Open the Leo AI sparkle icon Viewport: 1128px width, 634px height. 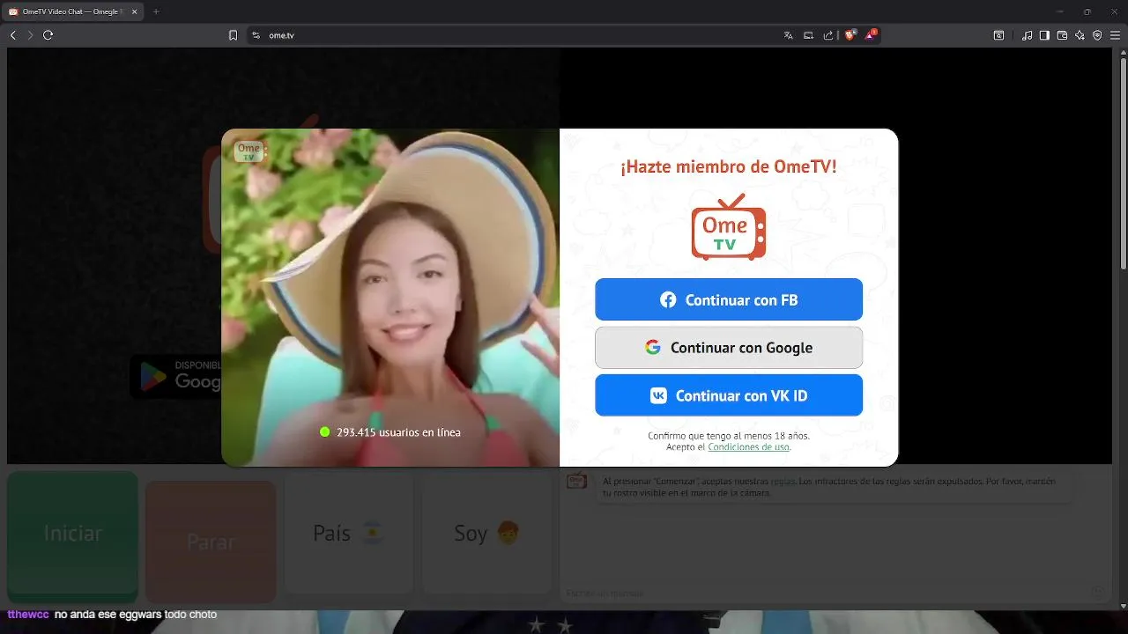1080,35
